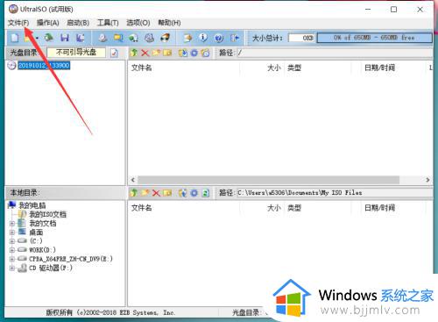Click the Open CD/DVD toolbar icon
This screenshot has height=322, width=438.
tap(49, 38)
